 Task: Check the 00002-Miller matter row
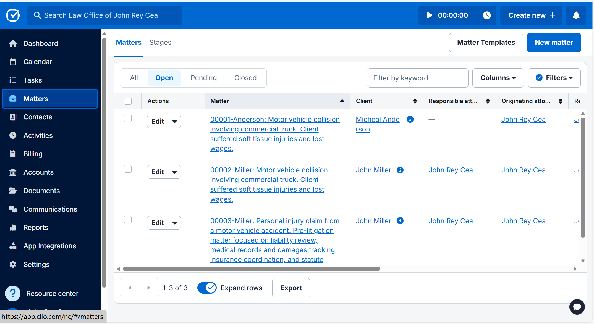pyautogui.click(x=128, y=169)
